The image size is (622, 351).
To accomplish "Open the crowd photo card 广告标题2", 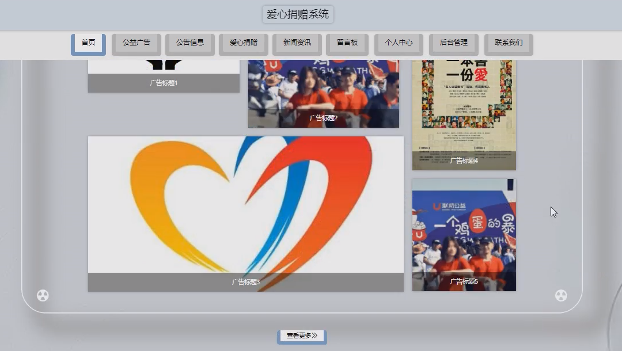I will [324, 93].
